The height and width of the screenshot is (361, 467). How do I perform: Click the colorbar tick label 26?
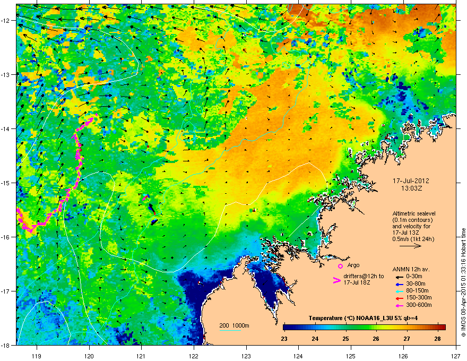pos(376,339)
